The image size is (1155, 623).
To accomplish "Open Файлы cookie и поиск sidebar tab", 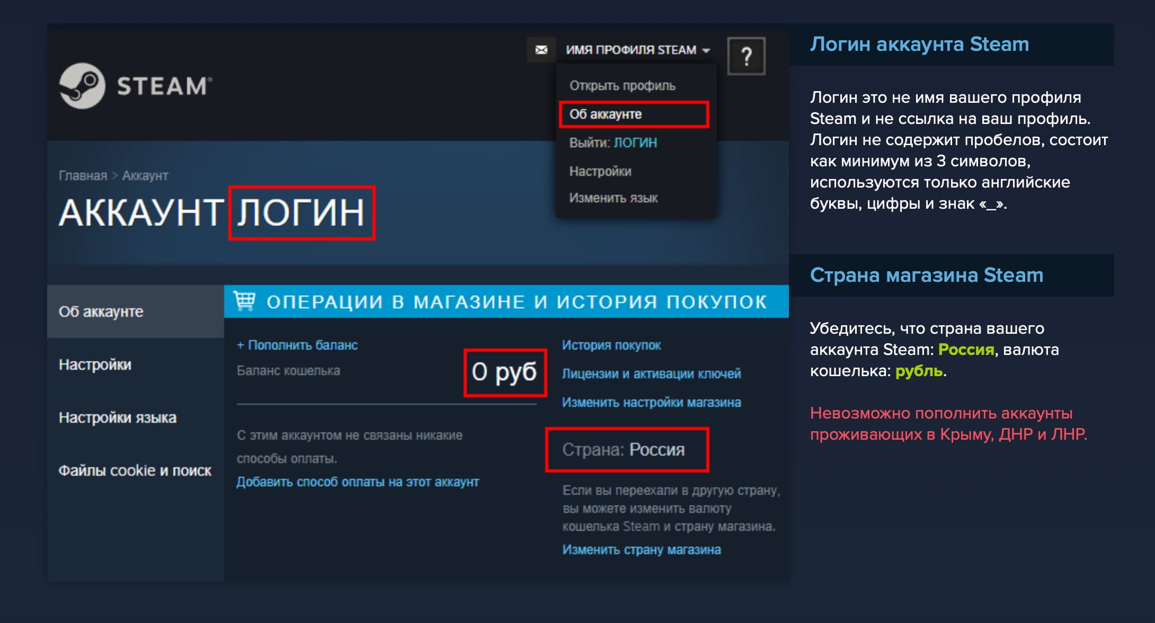I will point(136,470).
